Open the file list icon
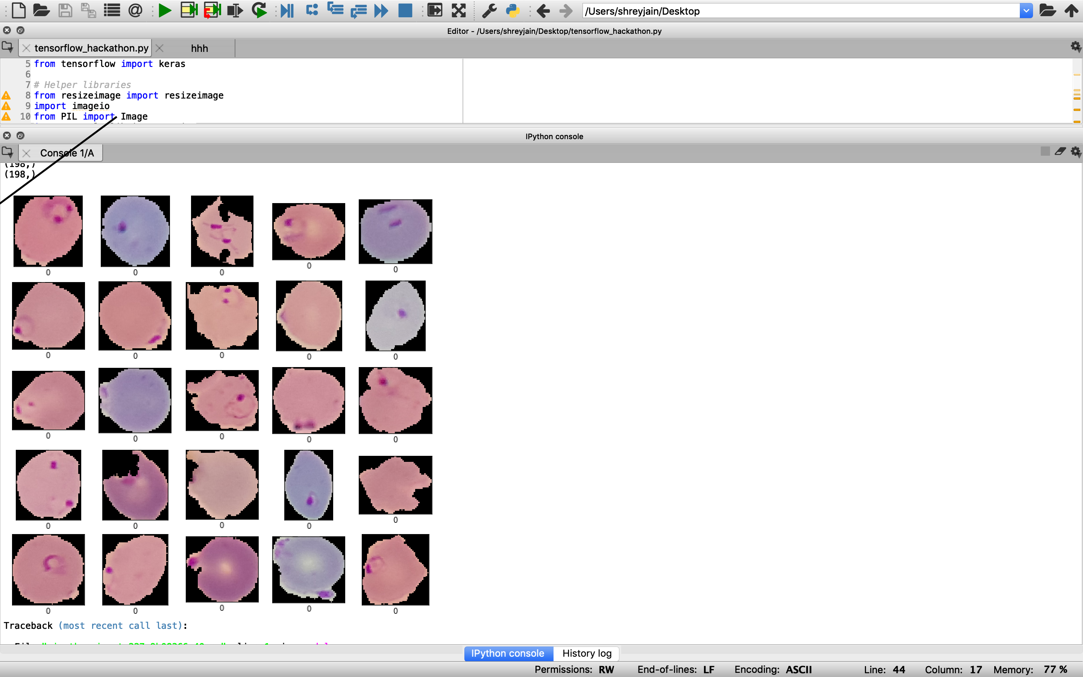Image resolution: width=1083 pixels, height=677 pixels. pos(112,11)
